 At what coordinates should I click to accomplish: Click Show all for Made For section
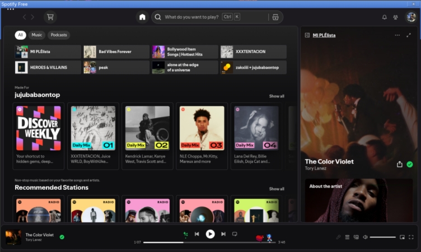point(277,96)
